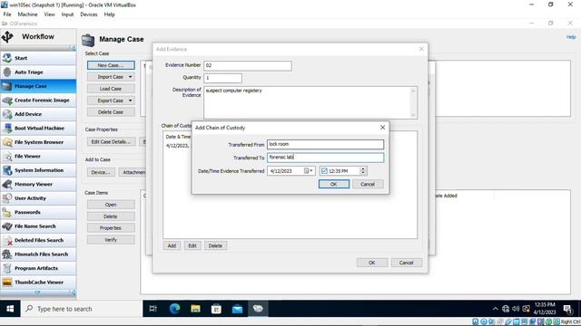This screenshot has width=581, height=326.
Task: Open the Machine menu
Action: [x=27, y=14]
